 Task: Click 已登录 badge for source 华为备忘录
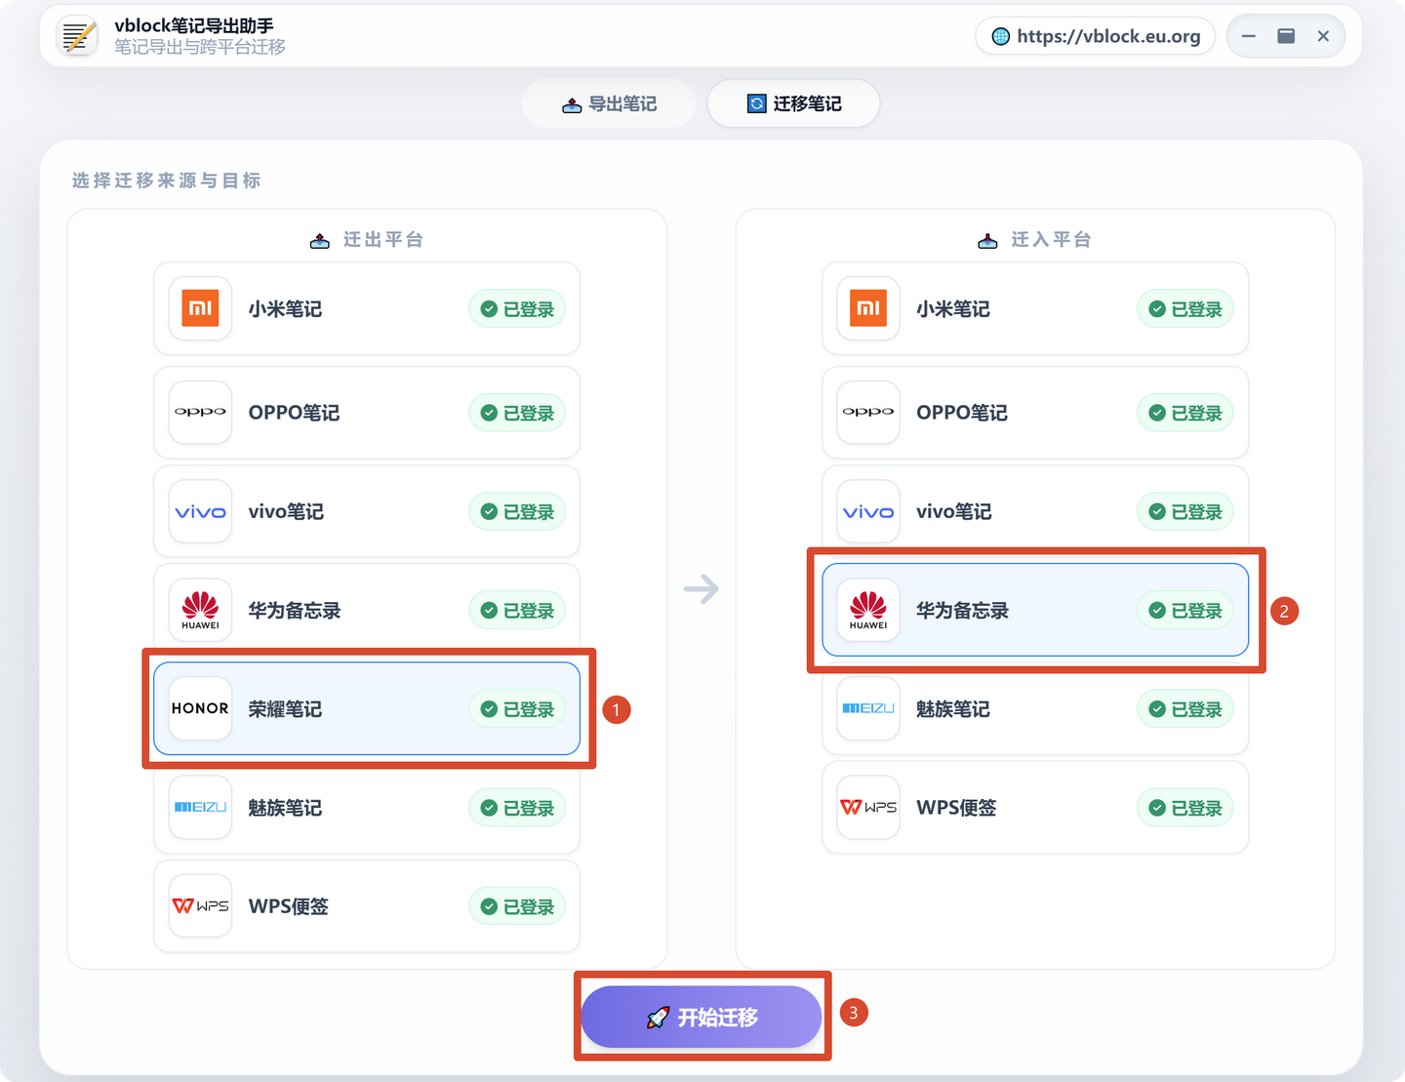(517, 611)
